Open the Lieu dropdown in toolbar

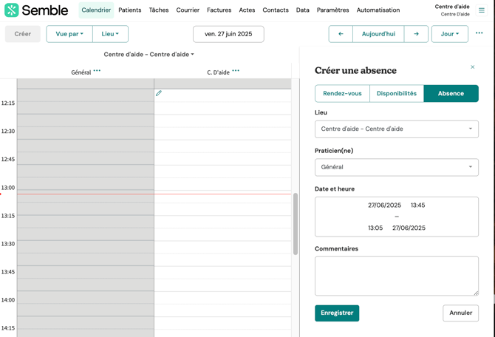coord(110,34)
